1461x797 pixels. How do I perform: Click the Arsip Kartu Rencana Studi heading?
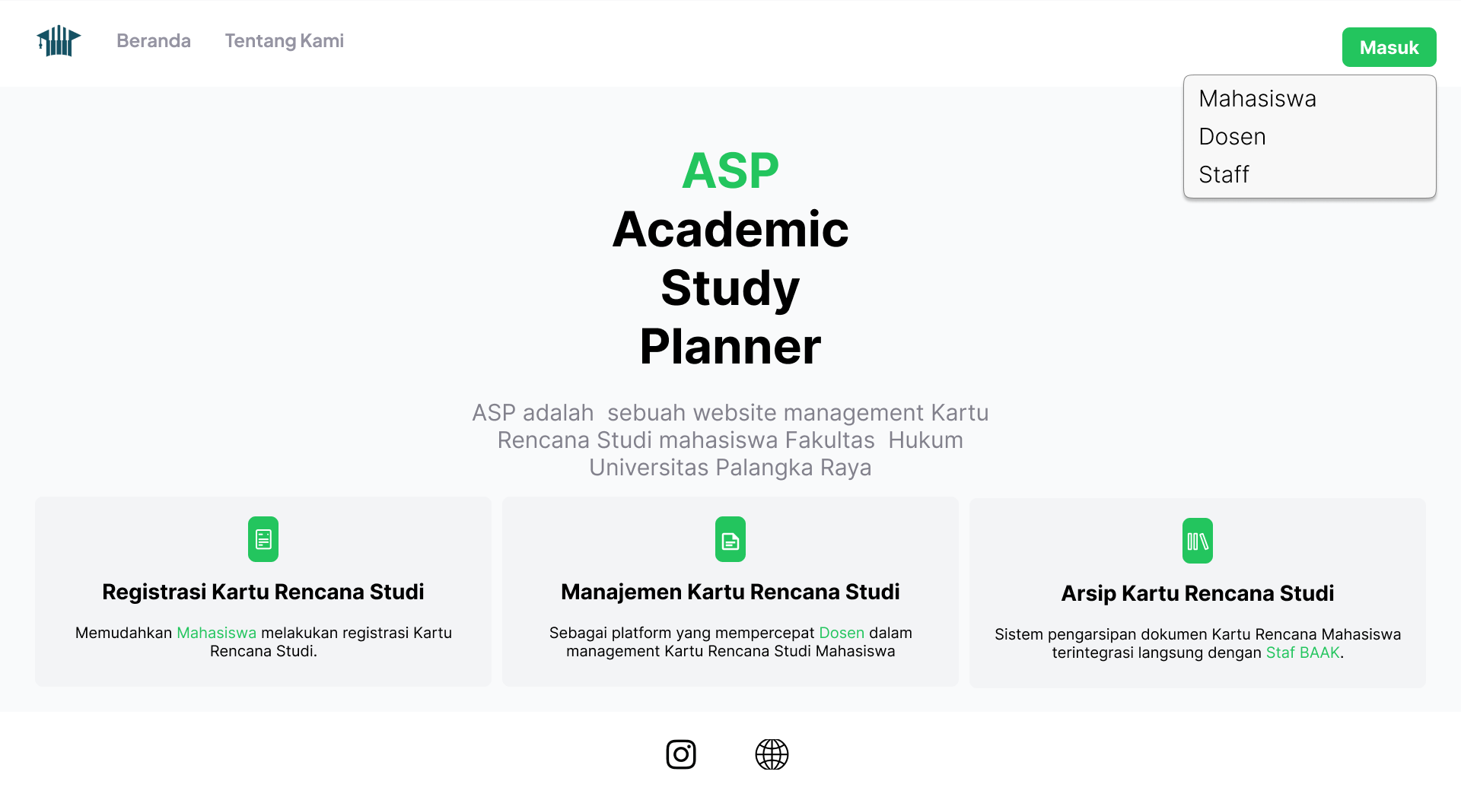pyautogui.click(x=1197, y=593)
